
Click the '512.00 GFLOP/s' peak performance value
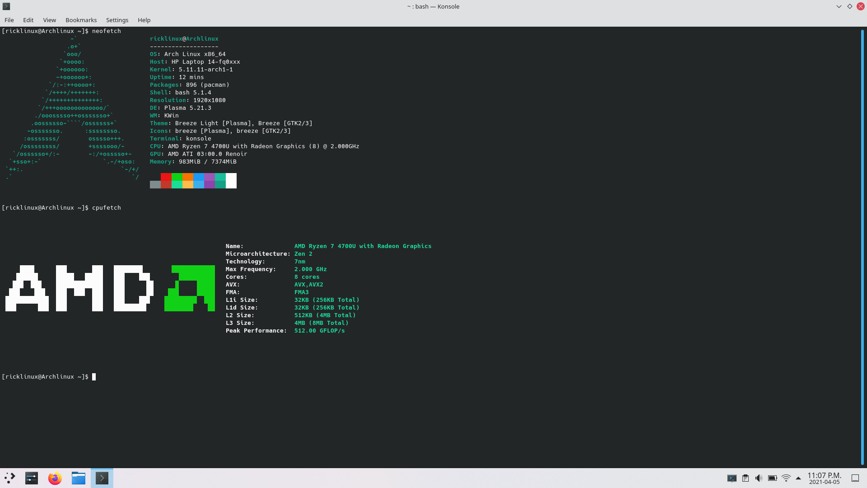point(320,331)
